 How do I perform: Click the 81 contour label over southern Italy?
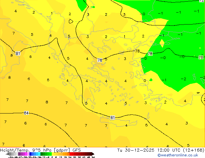coord(18,53)
